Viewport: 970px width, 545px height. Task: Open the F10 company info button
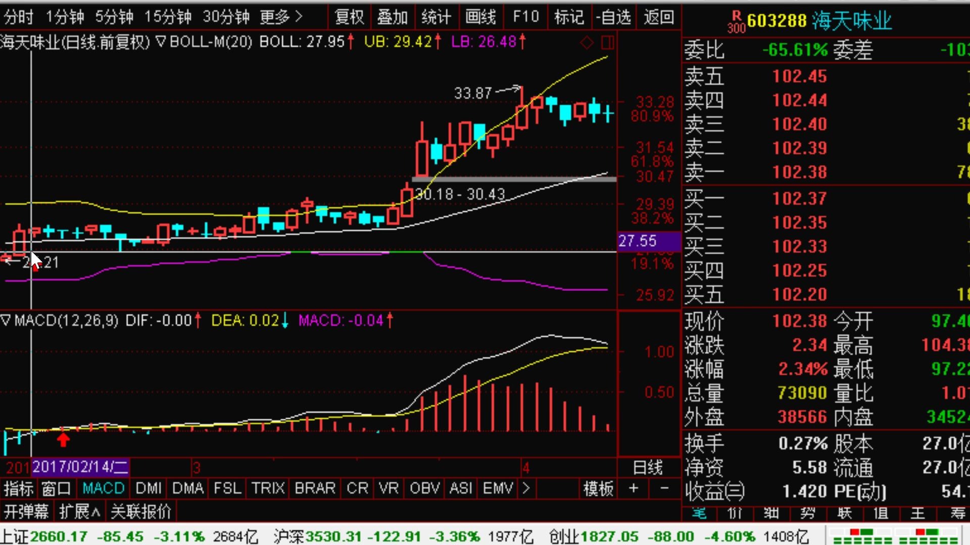pos(525,17)
